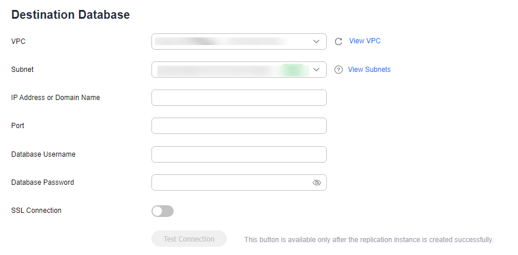Image resolution: width=518 pixels, height=255 pixels.
Task: Click the SSL Connection label
Action: point(36,211)
